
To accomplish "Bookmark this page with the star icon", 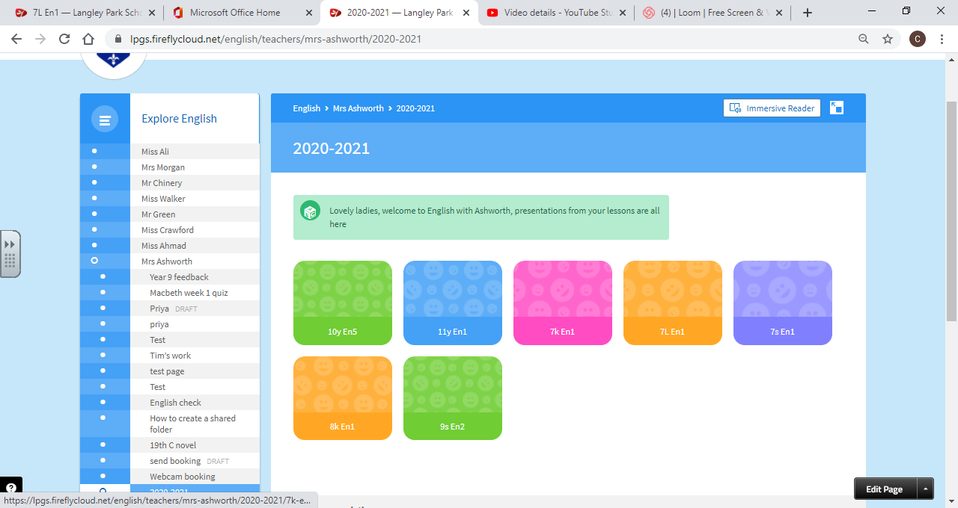I will [x=888, y=39].
